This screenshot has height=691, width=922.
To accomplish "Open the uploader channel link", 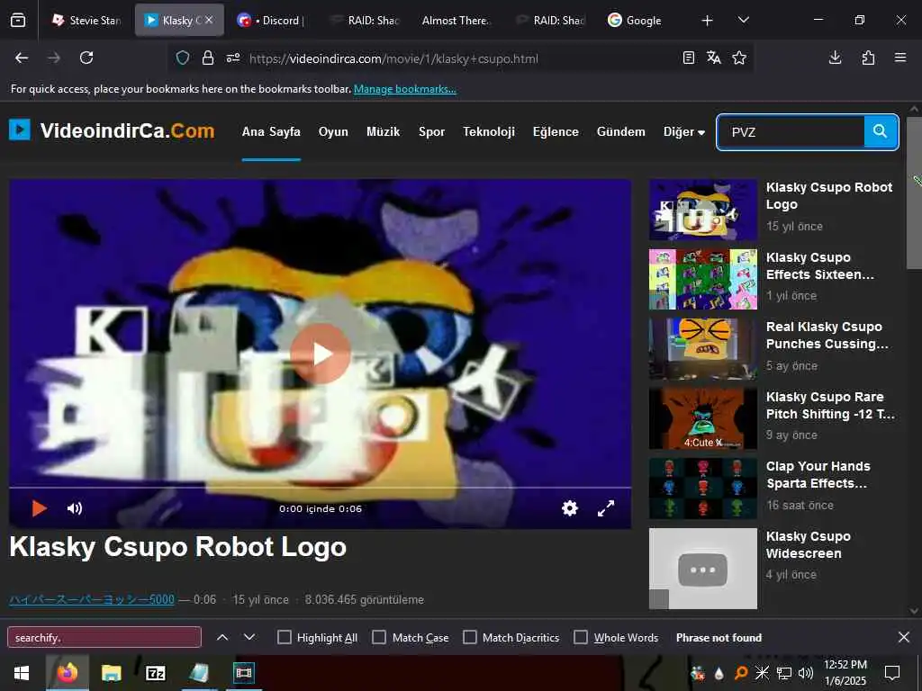I will tap(92, 600).
